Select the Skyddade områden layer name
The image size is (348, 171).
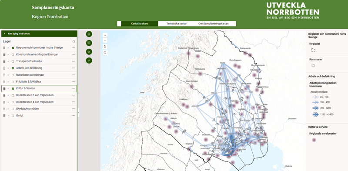(x=27, y=109)
